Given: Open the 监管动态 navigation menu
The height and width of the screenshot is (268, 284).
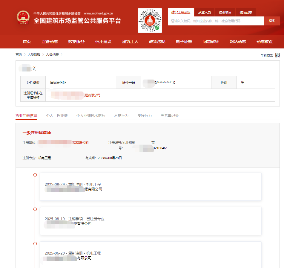Looking at the screenshot, I should click(50, 42).
